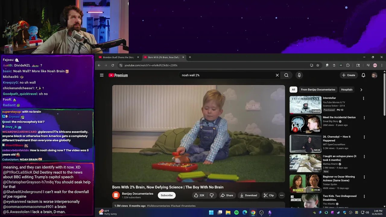Open more options for Meet the Accidental Genius
This screenshot has width=386, height=217.
click(364, 118)
